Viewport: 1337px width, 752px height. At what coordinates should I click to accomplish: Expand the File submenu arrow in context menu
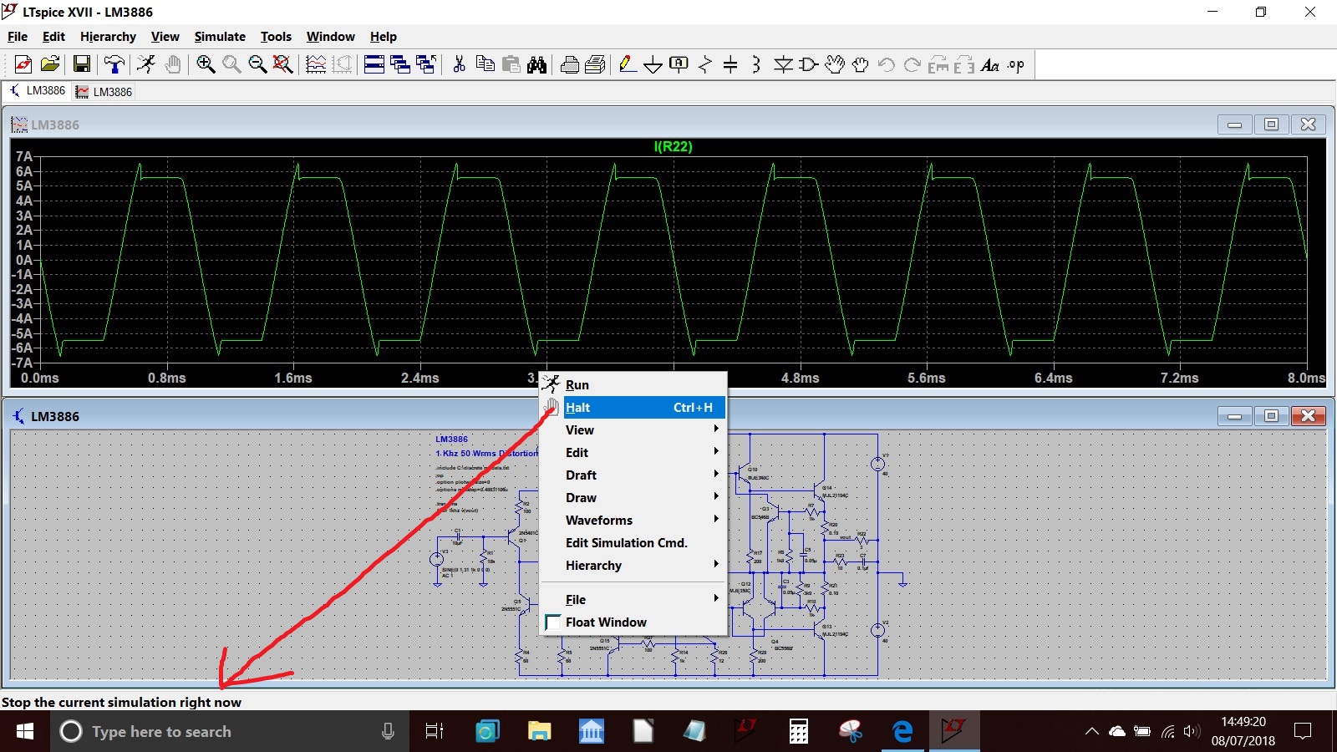click(716, 598)
